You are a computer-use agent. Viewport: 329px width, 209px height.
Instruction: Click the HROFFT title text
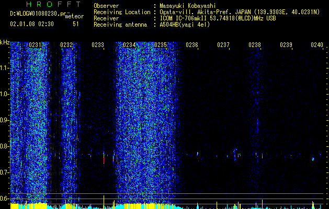tap(54, 4)
